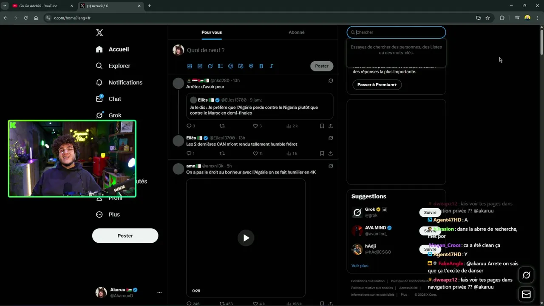Open a new browser tab
544x306 pixels.
click(149, 6)
